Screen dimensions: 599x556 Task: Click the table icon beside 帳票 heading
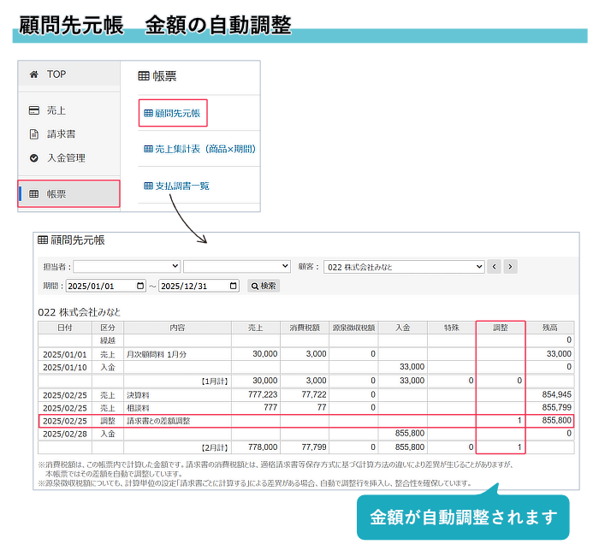[144, 76]
